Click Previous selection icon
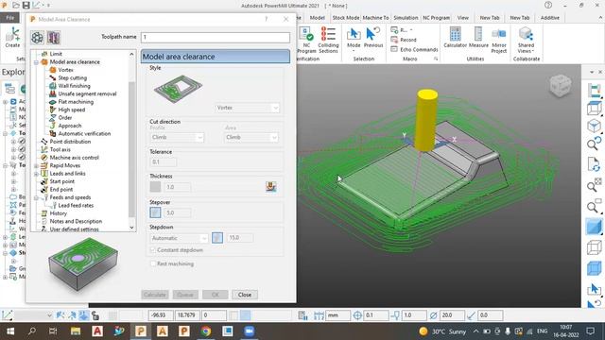 (x=372, y=34)
